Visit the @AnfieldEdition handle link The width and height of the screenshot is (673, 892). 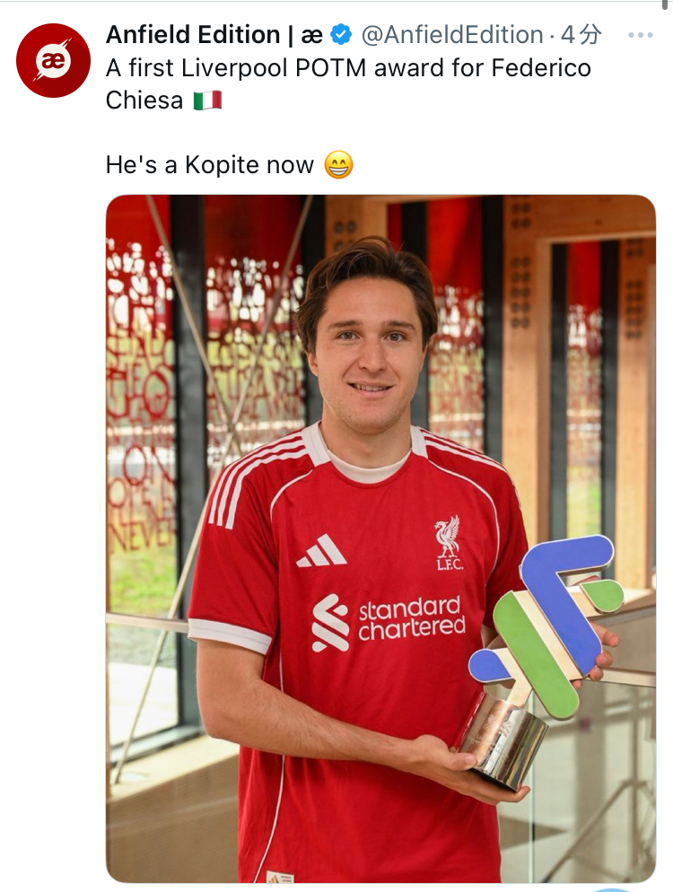tap(452, 35)
